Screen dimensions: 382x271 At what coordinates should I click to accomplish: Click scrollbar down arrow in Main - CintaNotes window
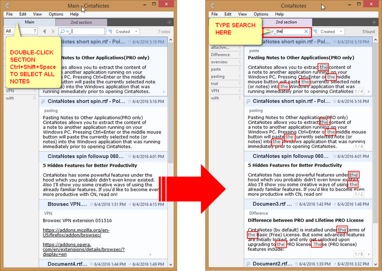171,265
